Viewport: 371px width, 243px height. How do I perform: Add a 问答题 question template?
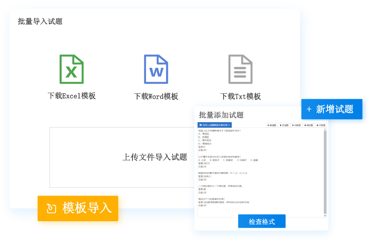320,125
